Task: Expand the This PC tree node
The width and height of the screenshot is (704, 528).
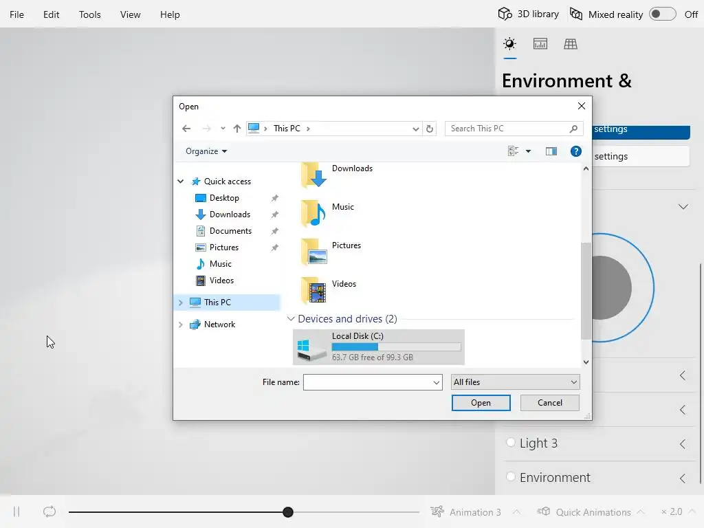Action: pos(181,302)
